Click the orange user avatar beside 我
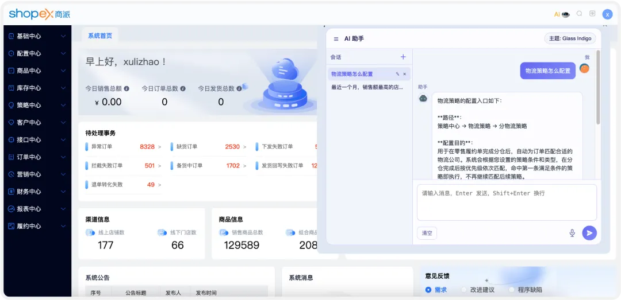The height and width of the screenshot is (300, 621). click(x=584, y=68)
